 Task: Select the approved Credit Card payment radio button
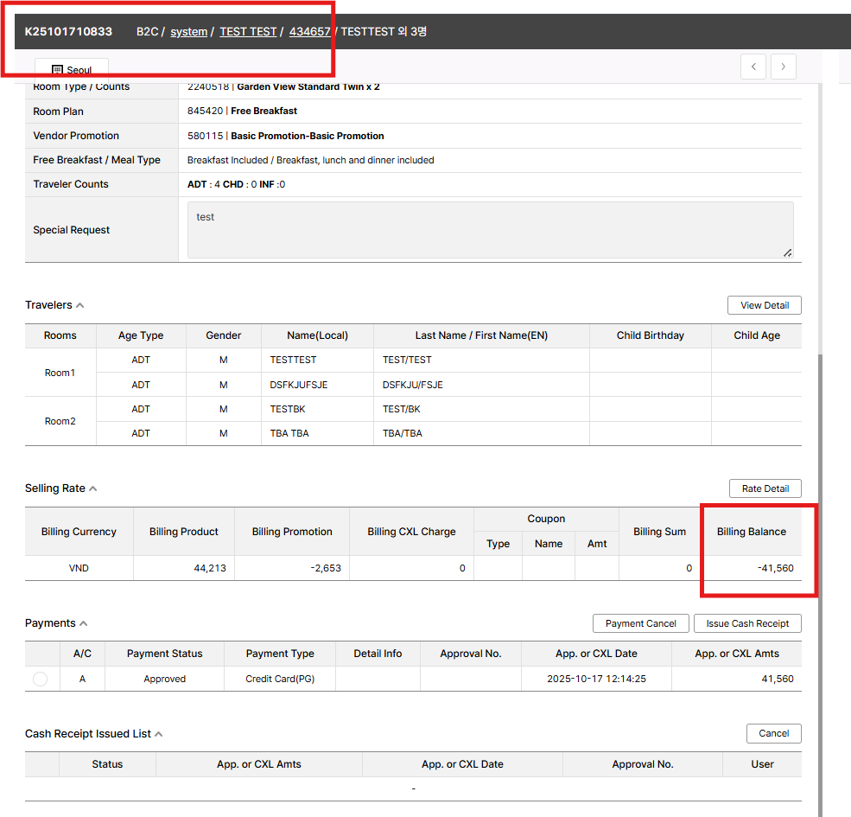click(40, 679)
